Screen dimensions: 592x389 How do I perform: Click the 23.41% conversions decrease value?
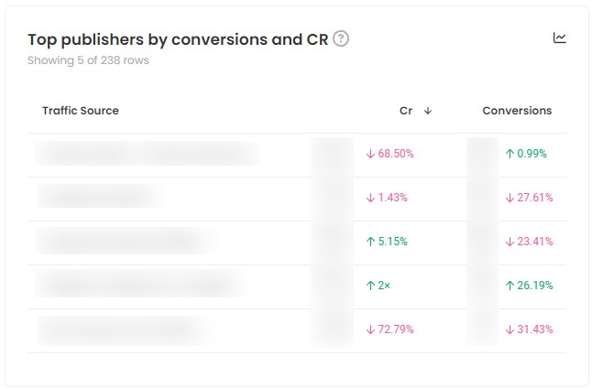point(529,242)
